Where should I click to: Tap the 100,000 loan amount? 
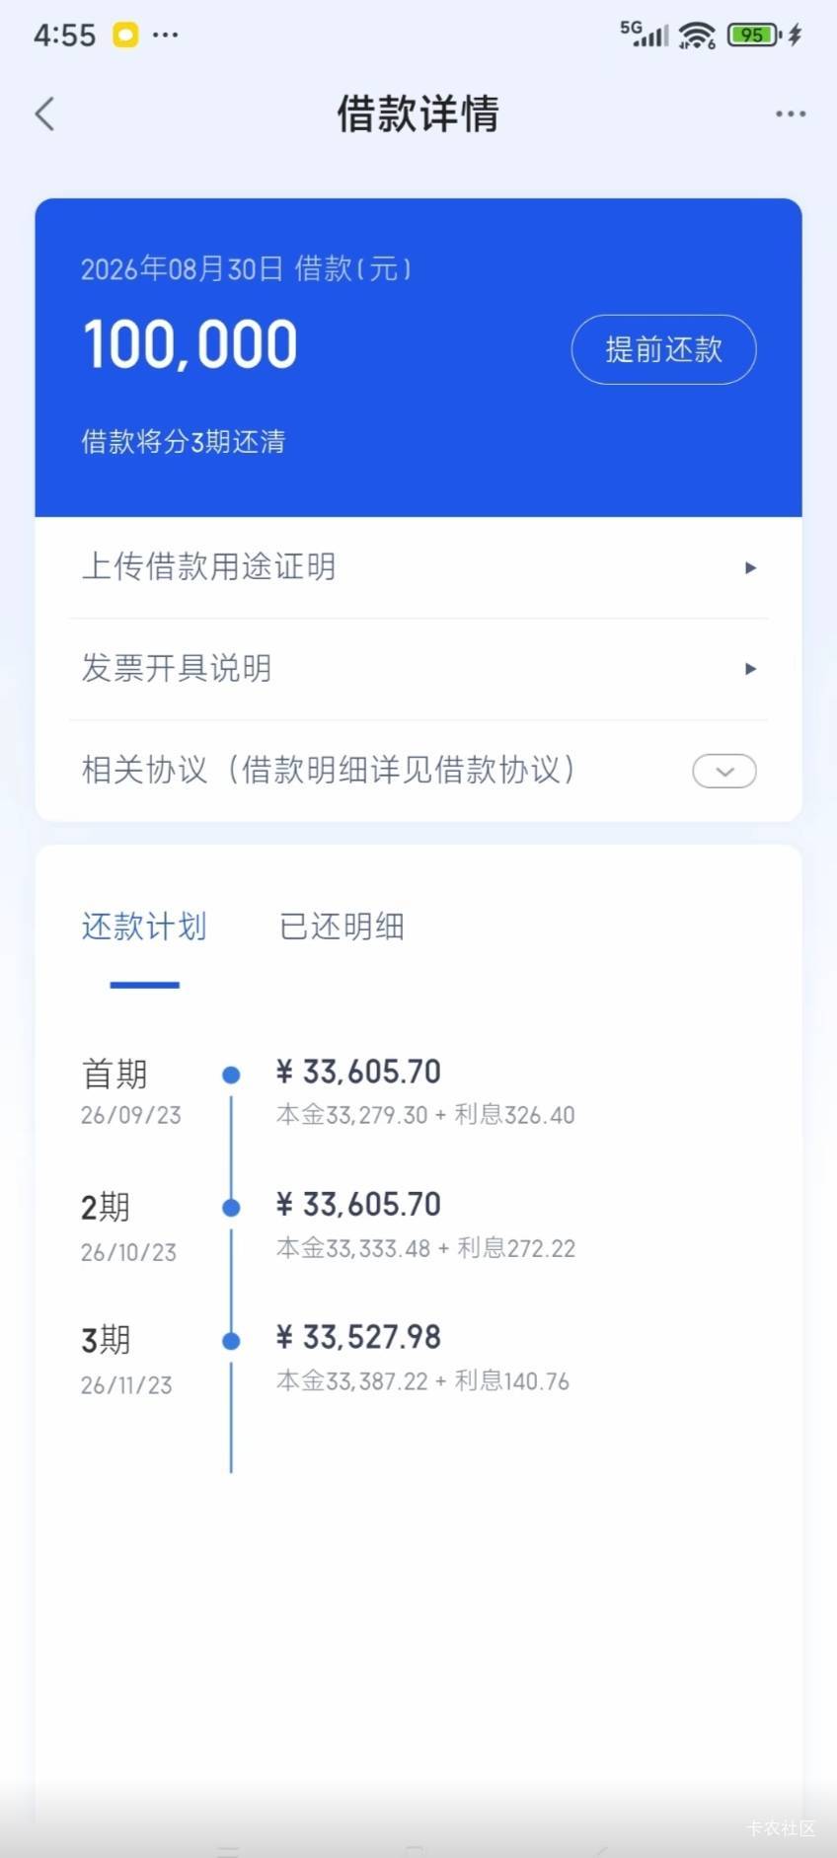190,345
